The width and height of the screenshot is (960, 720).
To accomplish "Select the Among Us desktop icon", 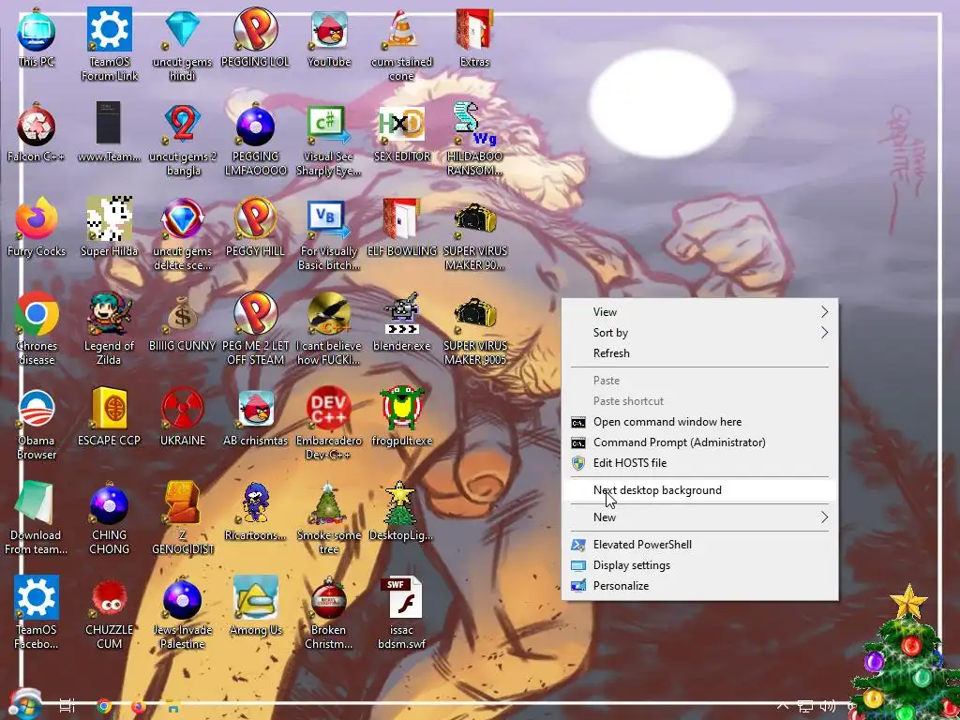I will click(x=255, y=607).
